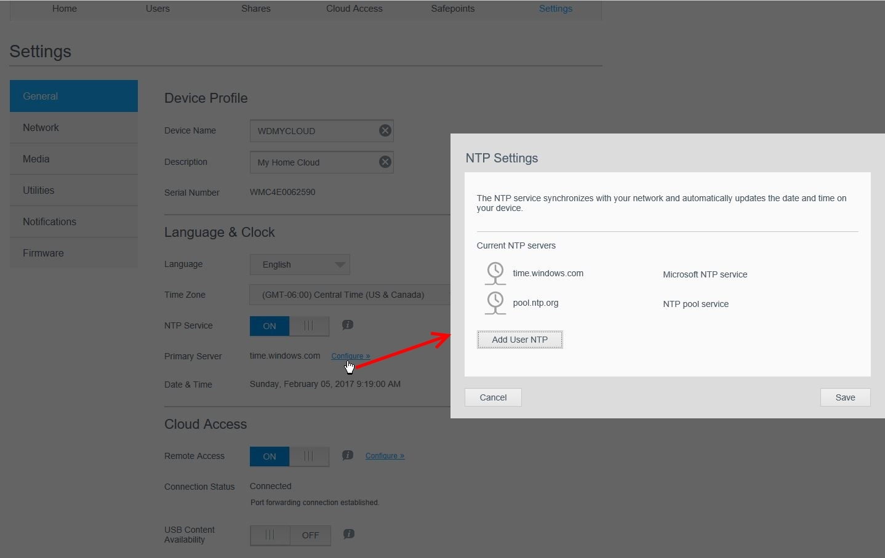Toggle the NTP Service switch
This screenshot has width=885, height=558.
click(289, 325)
